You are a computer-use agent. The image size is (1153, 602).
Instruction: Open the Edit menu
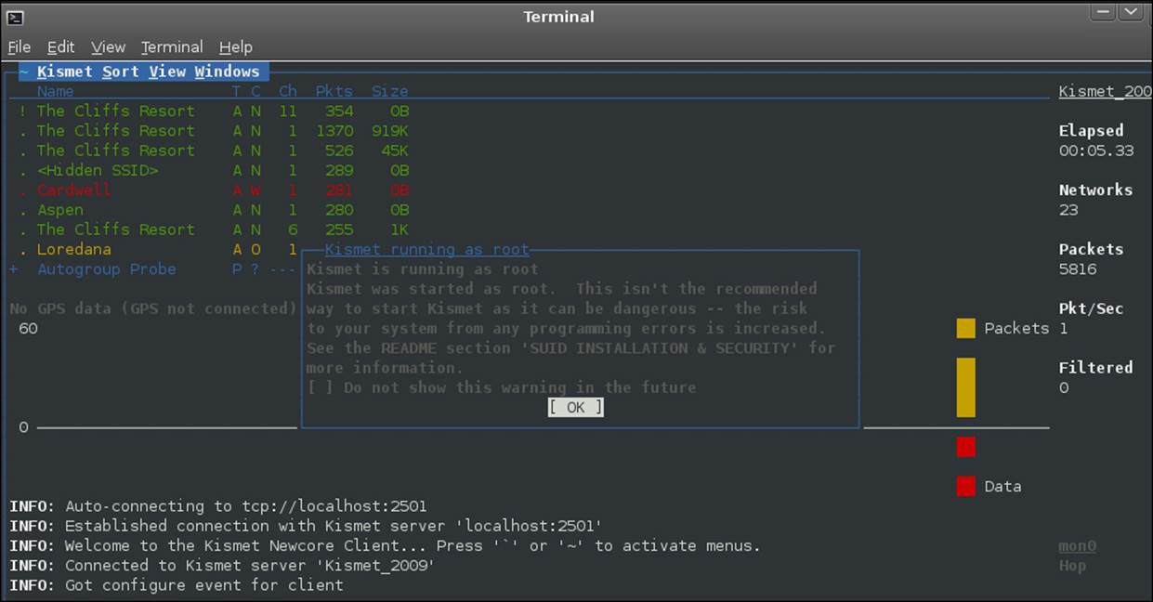(x=60, y=46)
